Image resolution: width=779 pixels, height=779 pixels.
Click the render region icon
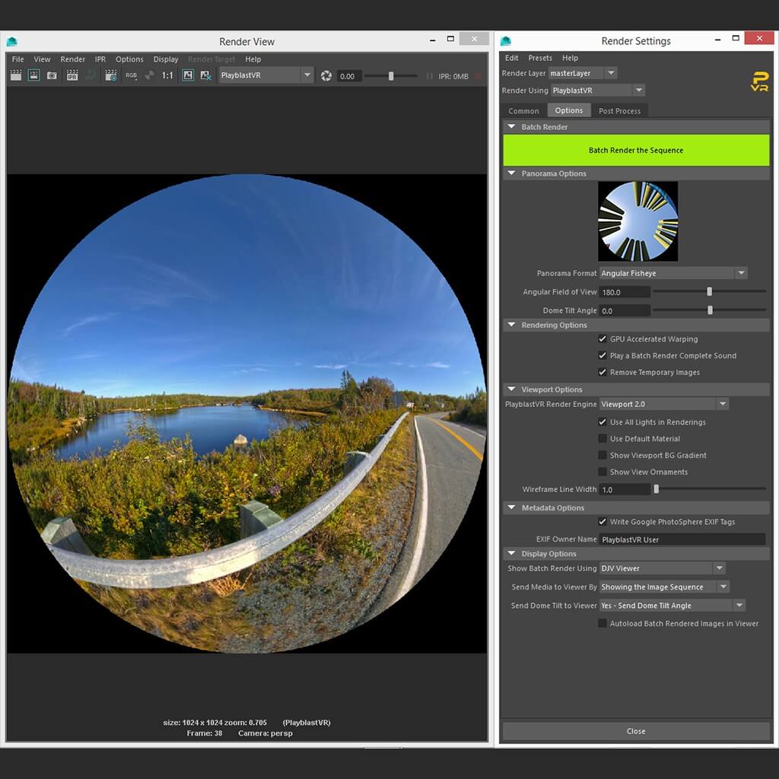[x=33, y=75]
